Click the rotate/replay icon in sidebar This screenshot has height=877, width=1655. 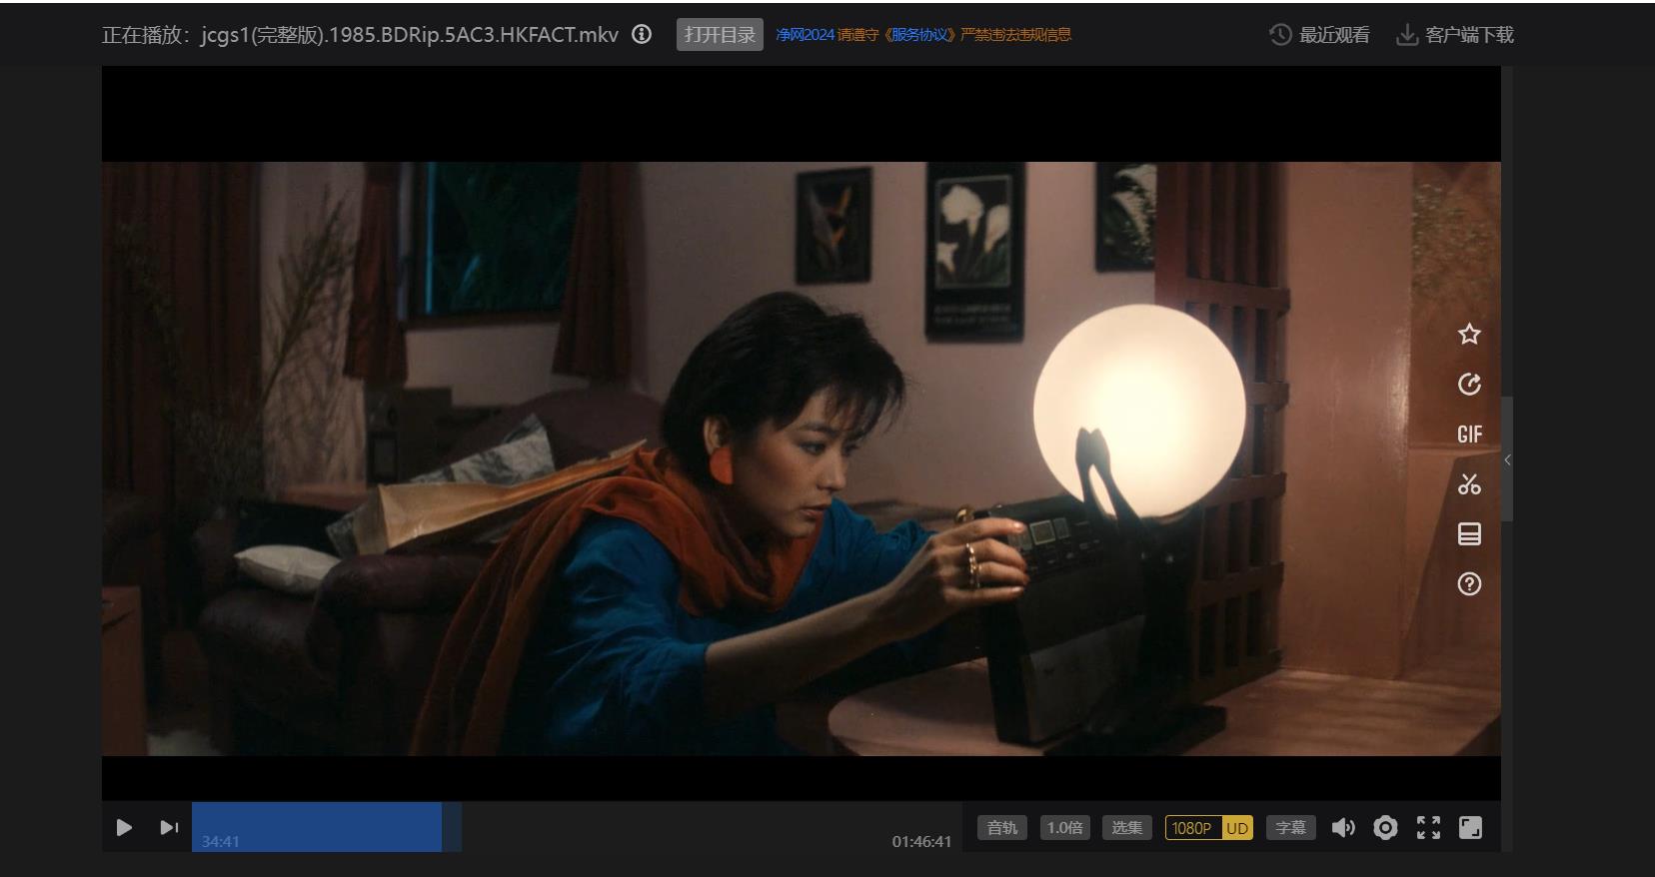click(x=1468, y=385)
